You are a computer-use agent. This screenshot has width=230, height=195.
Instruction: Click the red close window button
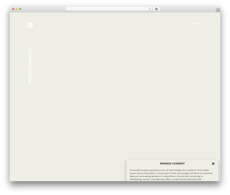coord(13,9)
